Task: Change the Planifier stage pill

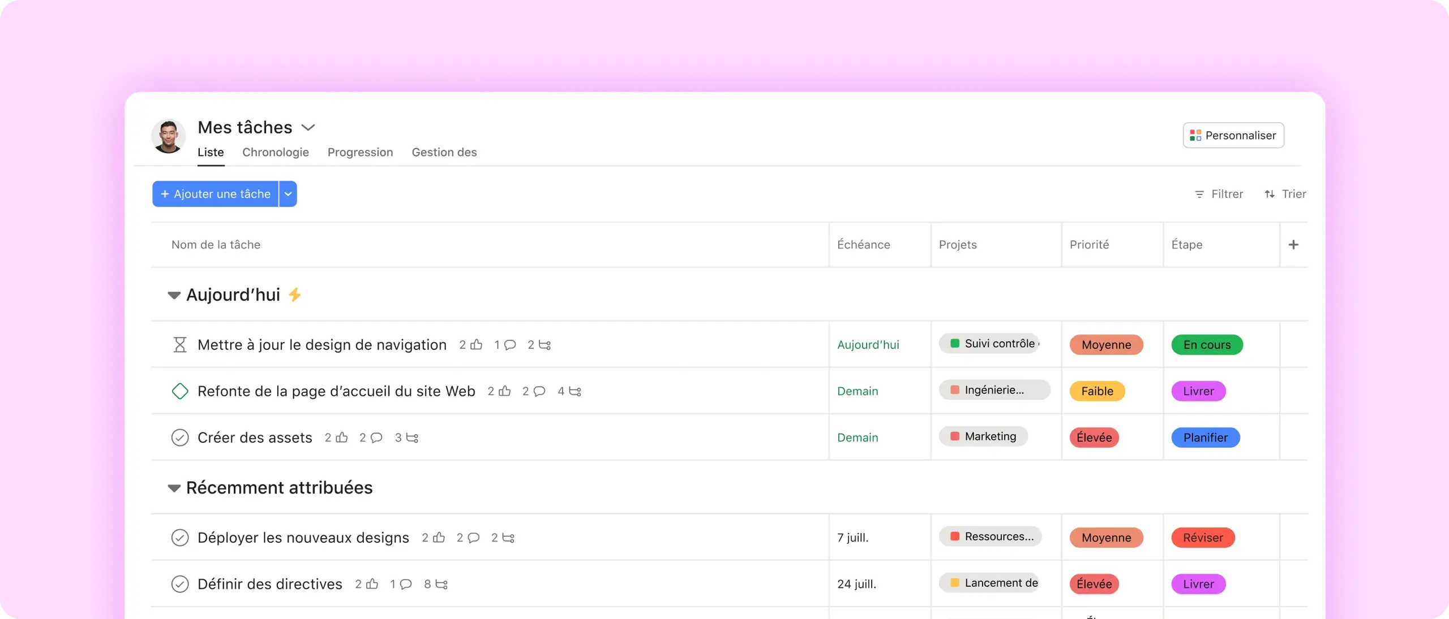Action: pyautogui.click(x=1206, y=438)
